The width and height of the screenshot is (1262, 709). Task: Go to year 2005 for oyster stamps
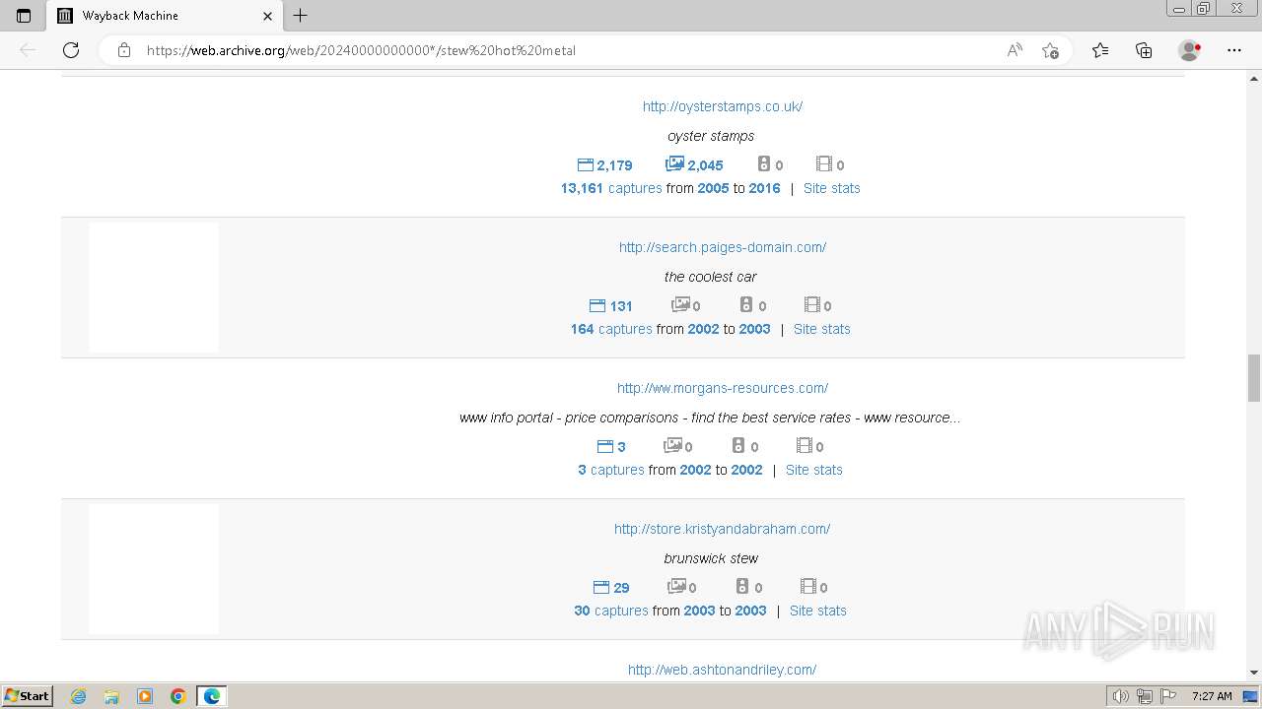pyautogui.click(x=713, y=188)
